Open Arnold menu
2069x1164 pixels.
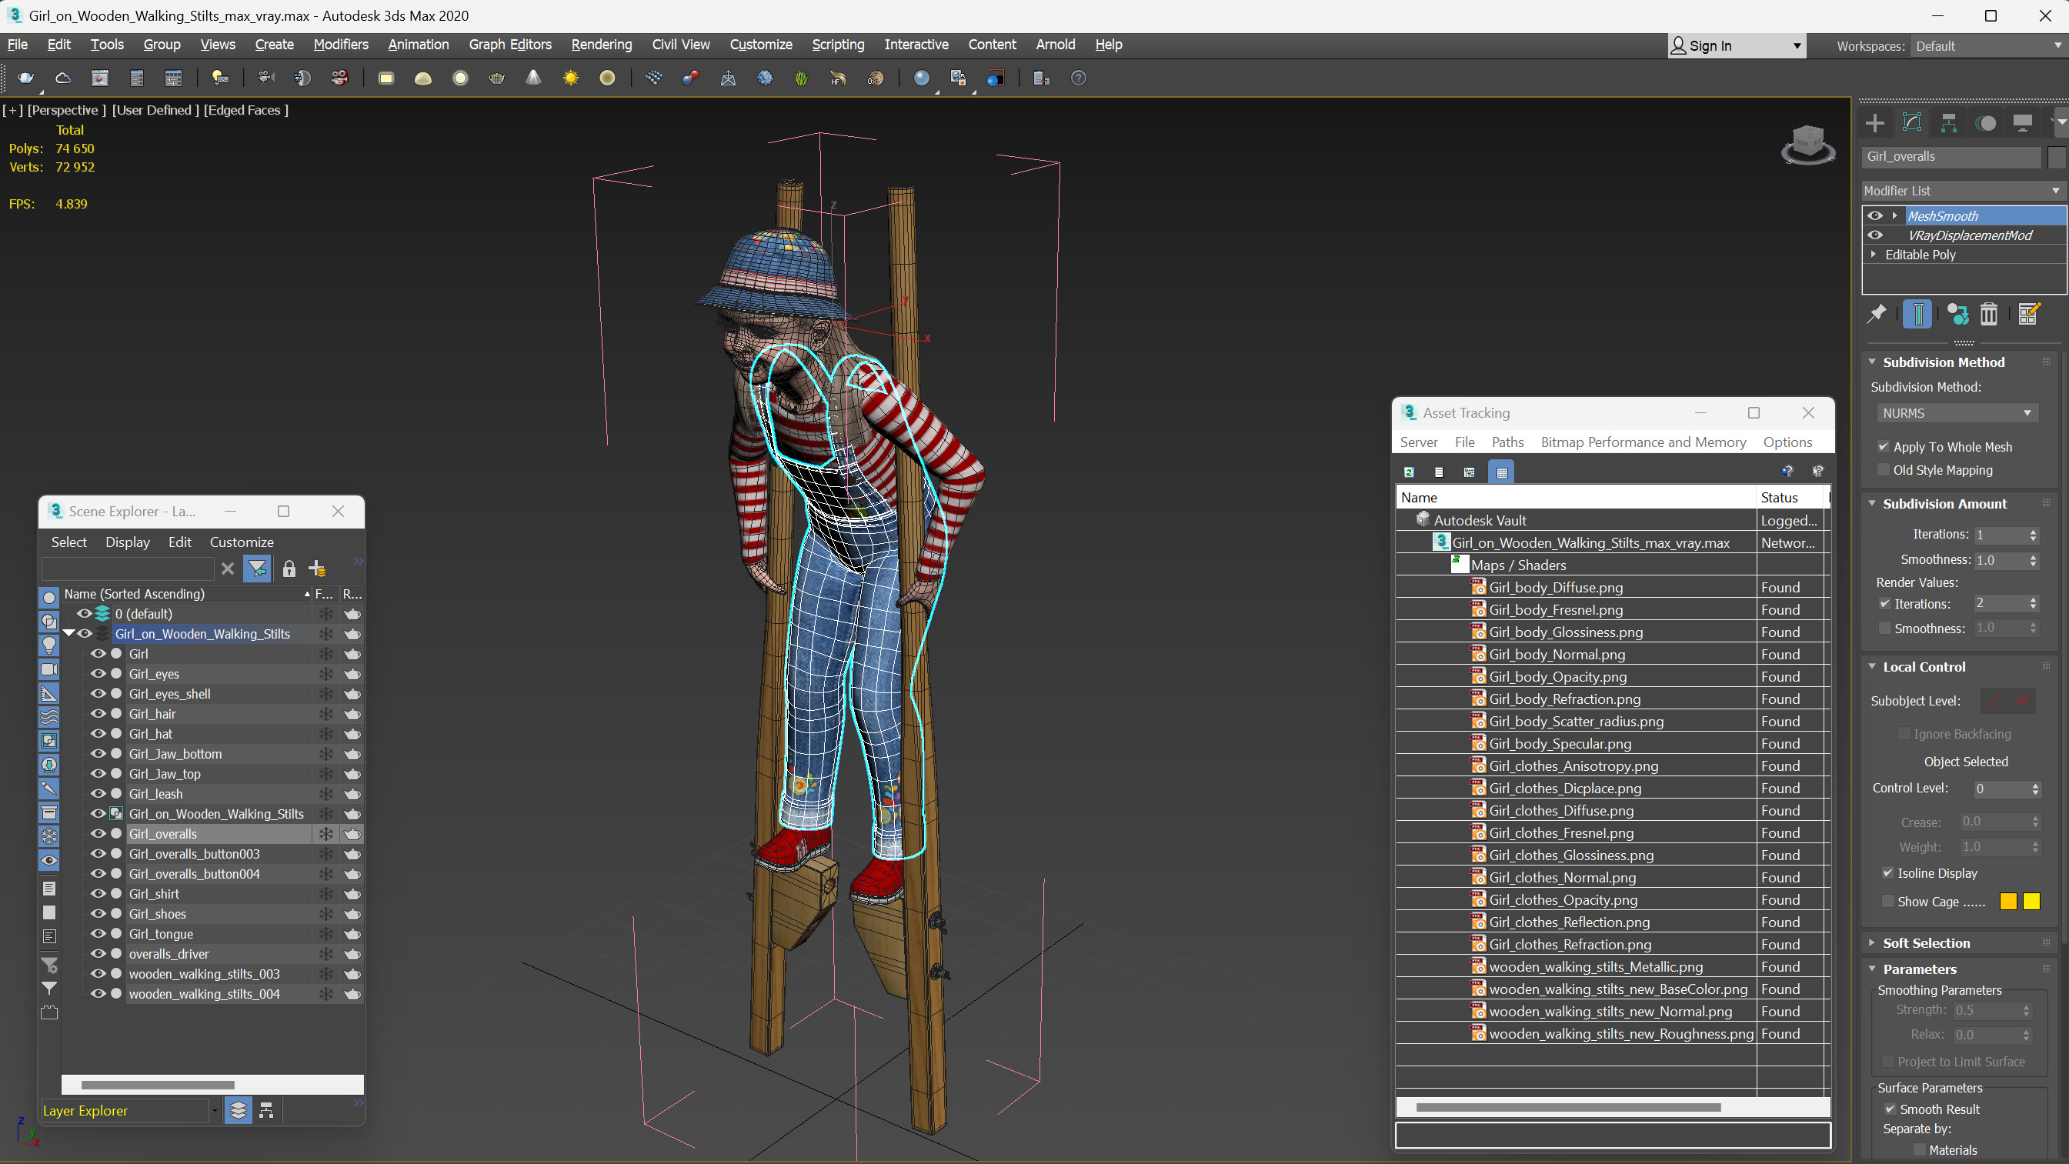pos(1056,44)
